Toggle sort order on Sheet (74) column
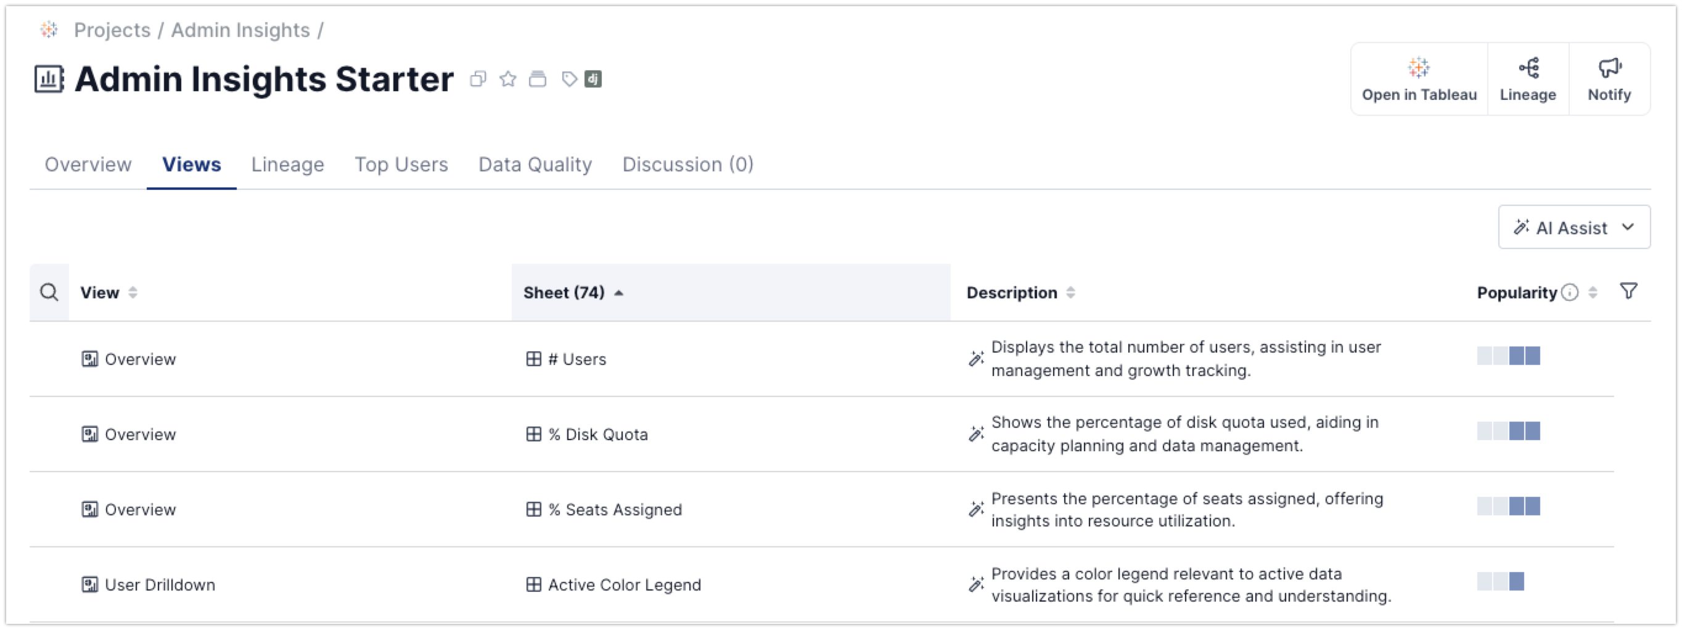This screenshot has width=1682, height=630. click(x=618, y=292)
